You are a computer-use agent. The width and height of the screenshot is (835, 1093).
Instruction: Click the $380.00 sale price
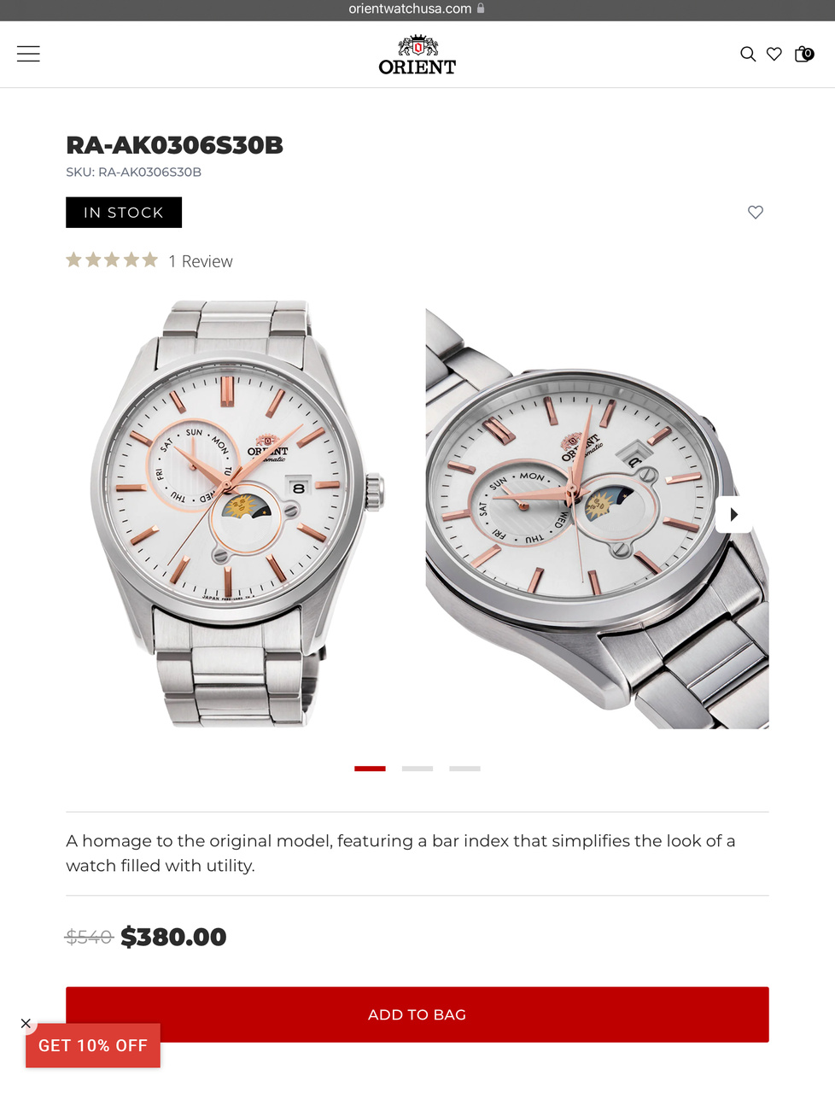click(173, 937)
